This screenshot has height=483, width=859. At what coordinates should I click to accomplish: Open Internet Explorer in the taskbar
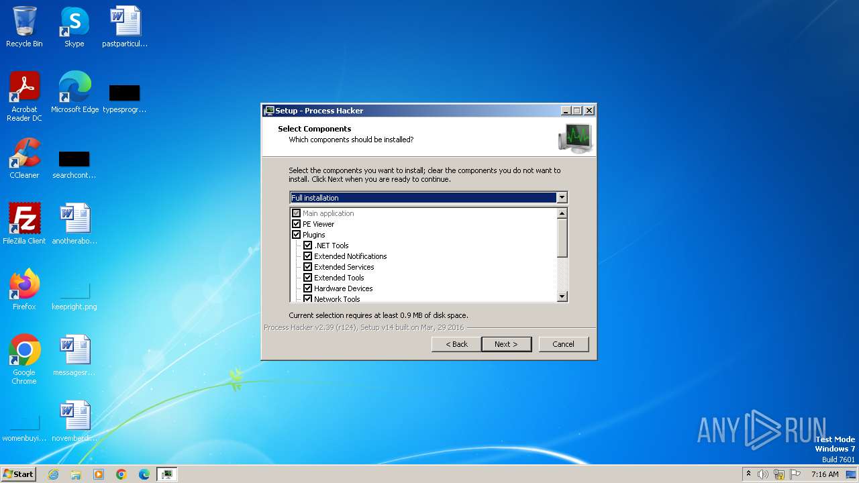point(54,474)
